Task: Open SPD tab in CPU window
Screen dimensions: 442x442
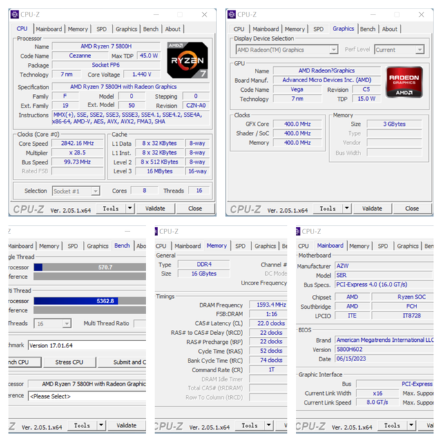Action: (102, 29)
